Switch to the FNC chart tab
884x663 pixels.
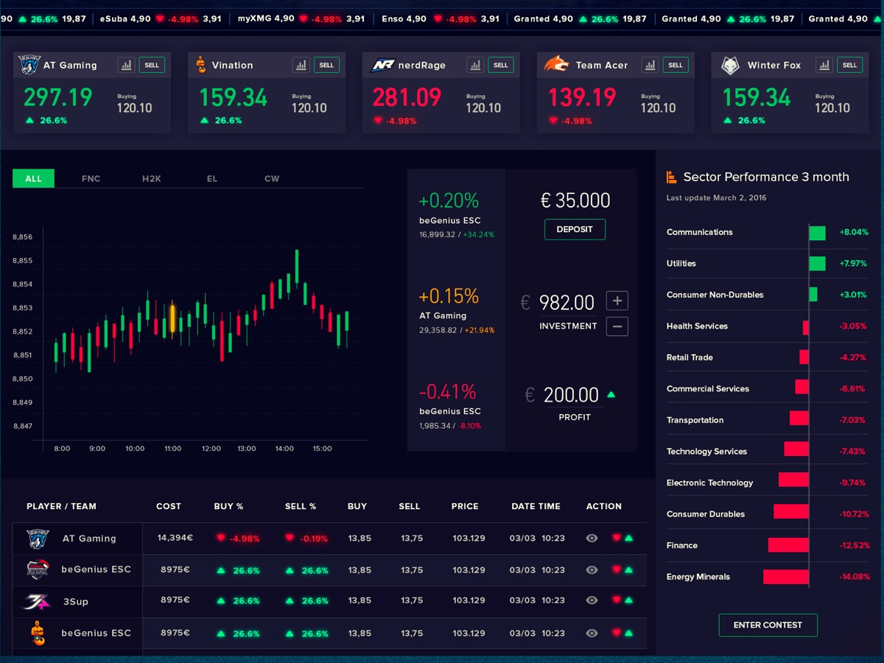(91, 178)
